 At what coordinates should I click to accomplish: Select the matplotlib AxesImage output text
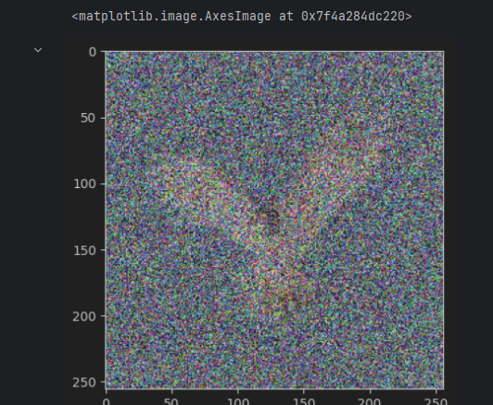pos(242,16)
